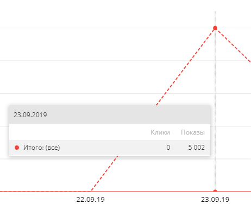Image resolution: width=251 pixels, height=210 pixels.
Task: Select the Итого: (все) row label
Action: [42, 148]
